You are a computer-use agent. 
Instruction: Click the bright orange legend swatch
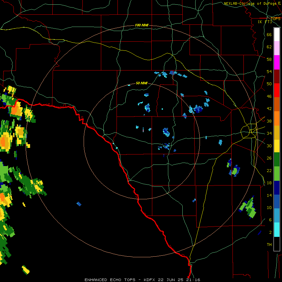[277, 118]
